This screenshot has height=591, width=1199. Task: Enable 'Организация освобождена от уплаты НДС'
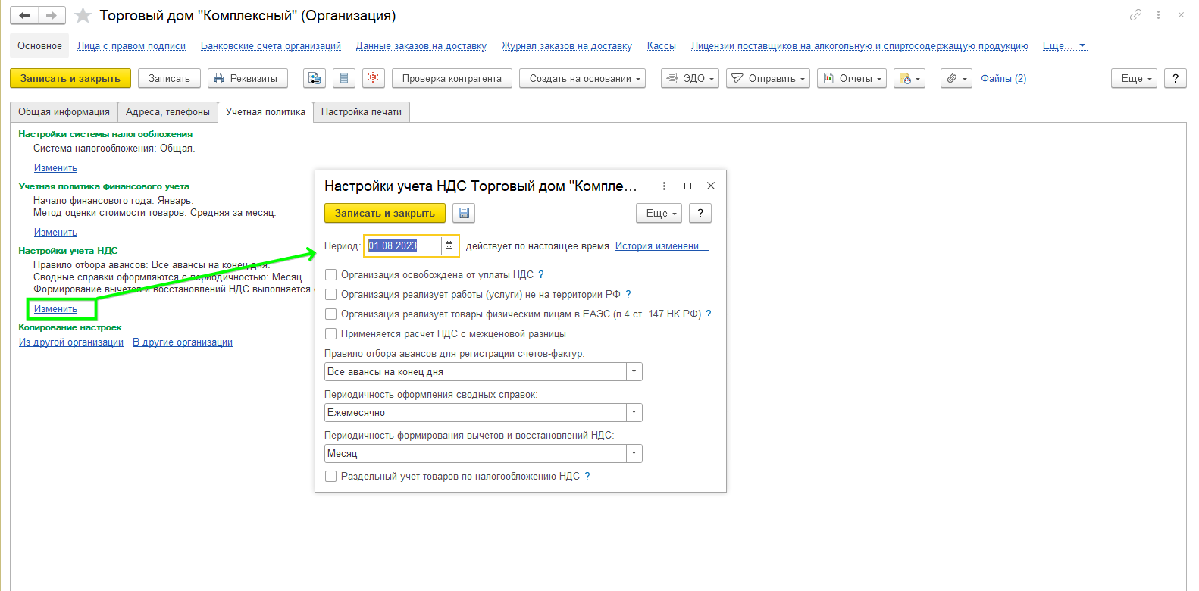(x=331, y=274)
